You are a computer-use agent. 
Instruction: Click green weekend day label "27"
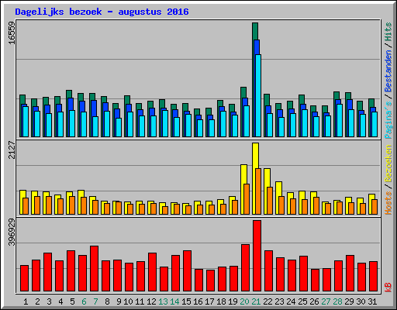(x=326, y=301)
